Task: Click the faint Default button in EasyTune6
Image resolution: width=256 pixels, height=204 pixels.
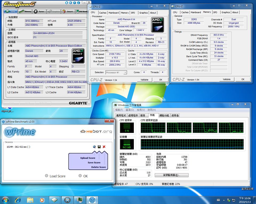Action: (43, 103)
